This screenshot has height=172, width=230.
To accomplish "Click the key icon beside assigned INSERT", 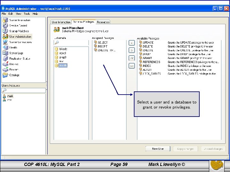I will [x=96, y=47].
